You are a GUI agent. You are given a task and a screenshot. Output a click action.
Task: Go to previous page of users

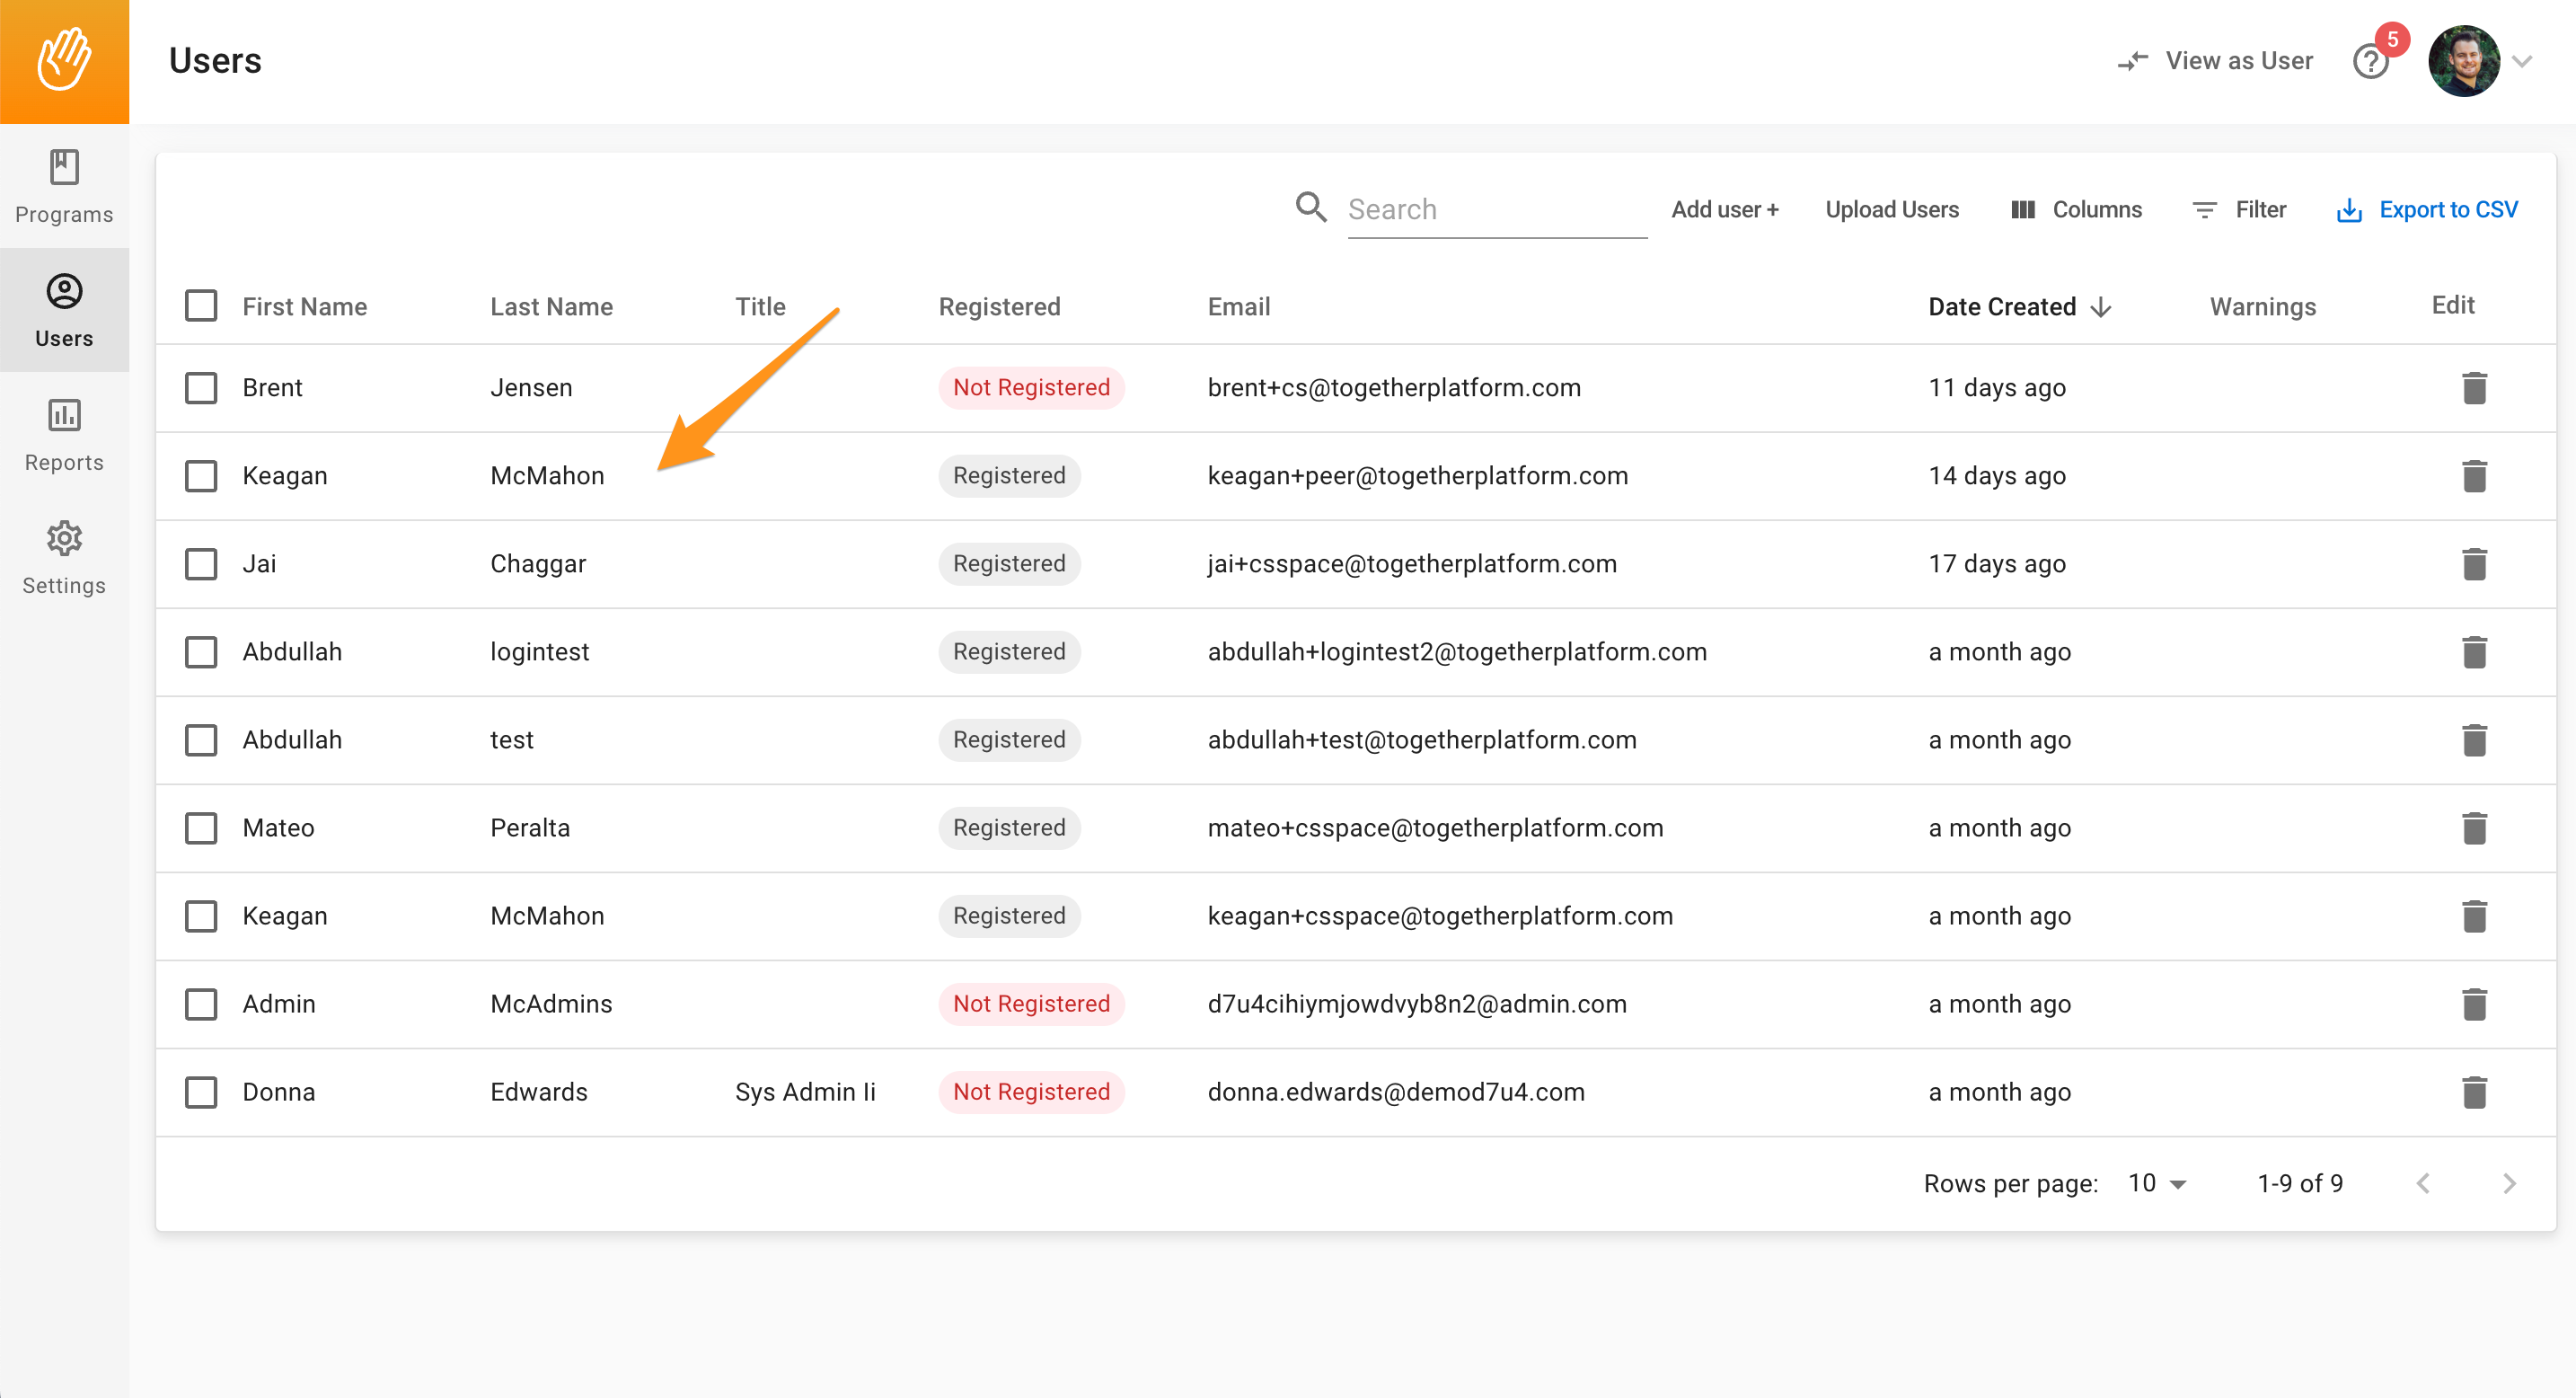coord(2423,1184)
